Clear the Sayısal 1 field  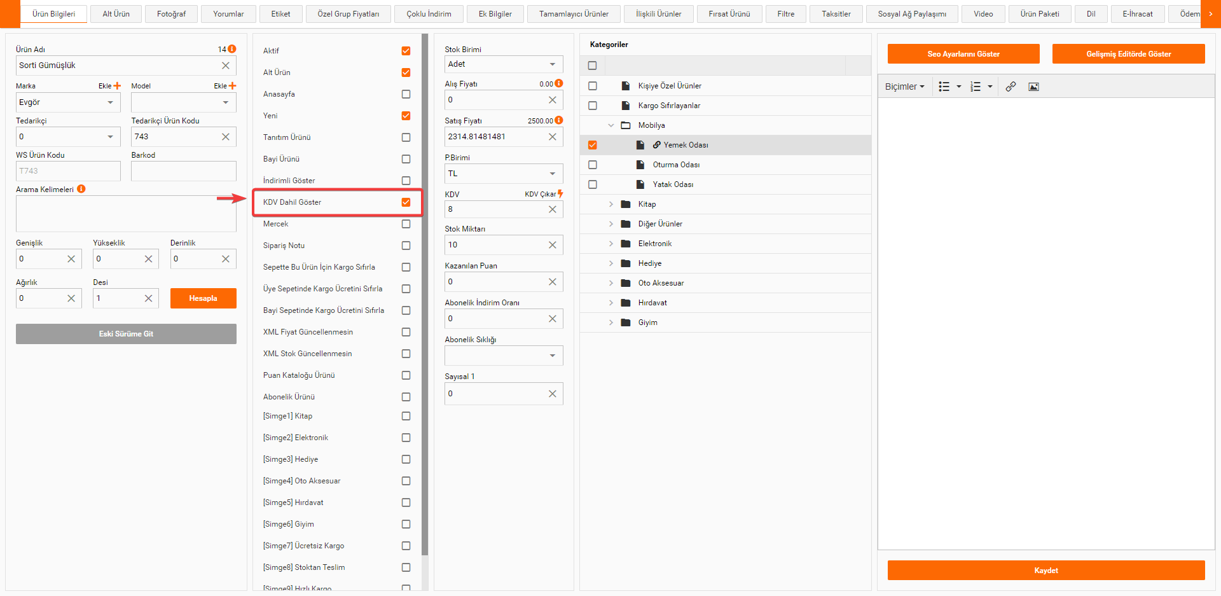pyautogui.click(x=553, y=394)
